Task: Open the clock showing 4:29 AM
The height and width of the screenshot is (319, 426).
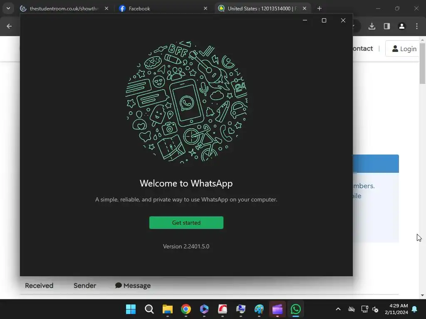Action: [x=396, y=309]
